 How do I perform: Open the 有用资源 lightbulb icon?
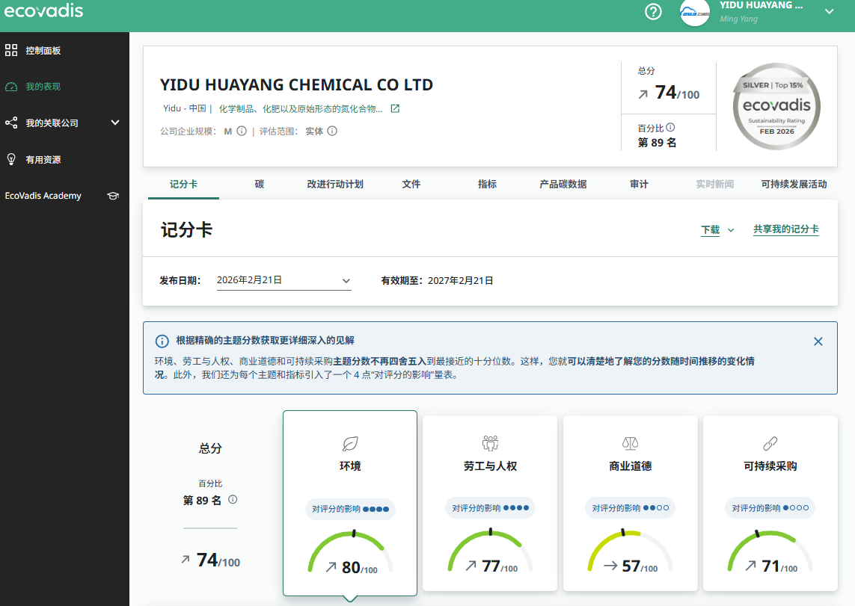(10, 158)
